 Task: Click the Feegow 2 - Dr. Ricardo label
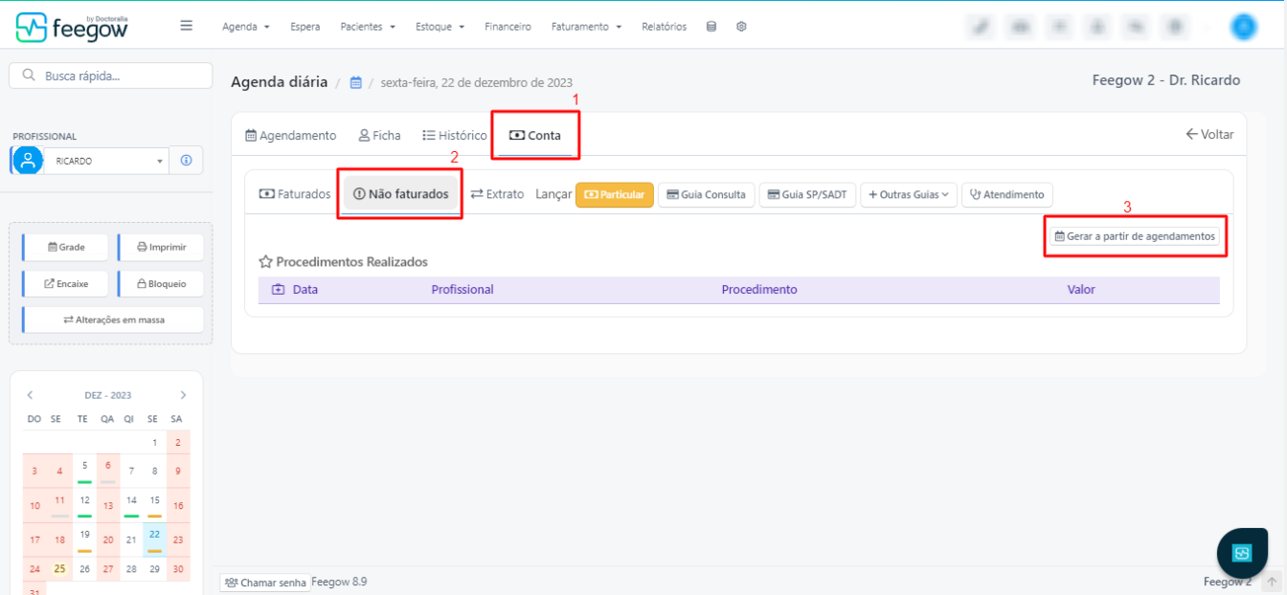click(x=1166, y=80)
